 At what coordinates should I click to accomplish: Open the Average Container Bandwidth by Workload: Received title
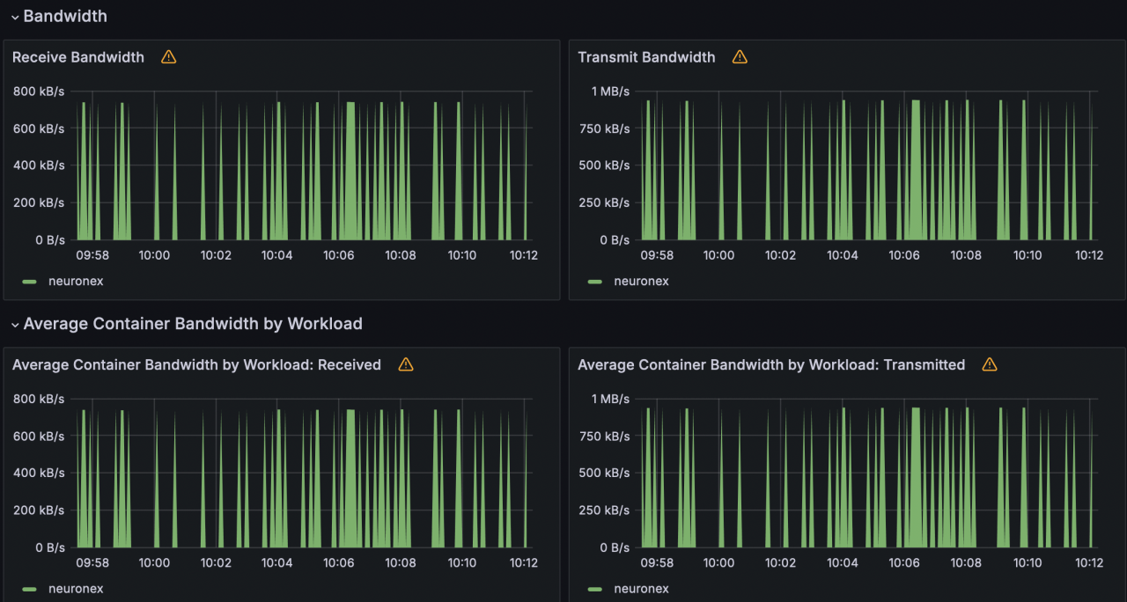pos(196,364)
